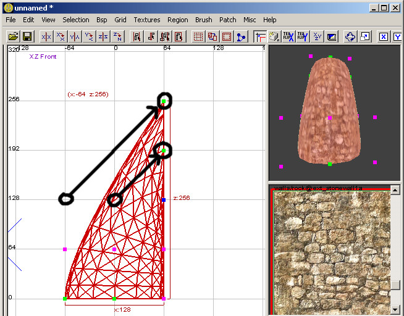Click magenta control point at 3D model center
Viewport: 404px width, 316px height.
click(329, 118)
